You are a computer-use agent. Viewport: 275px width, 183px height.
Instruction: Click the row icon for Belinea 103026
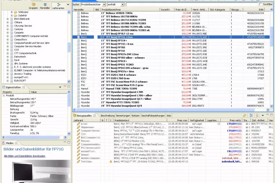point(78,13)
